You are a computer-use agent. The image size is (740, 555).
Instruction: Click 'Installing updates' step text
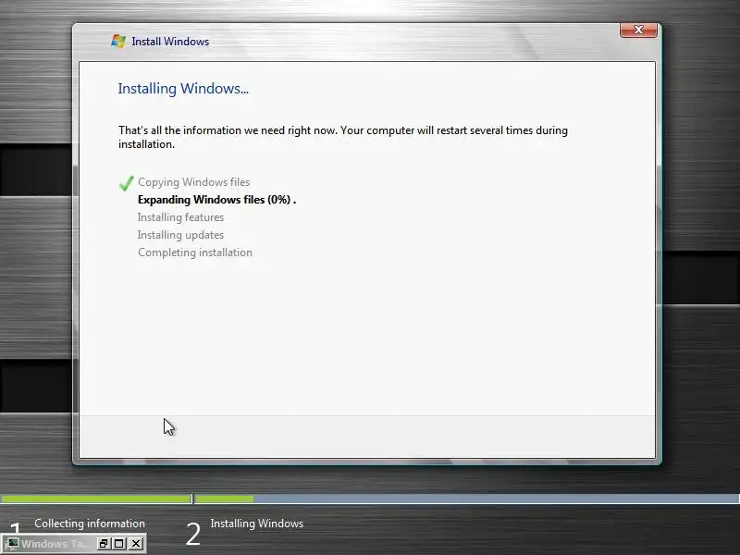tap(180, 235)
